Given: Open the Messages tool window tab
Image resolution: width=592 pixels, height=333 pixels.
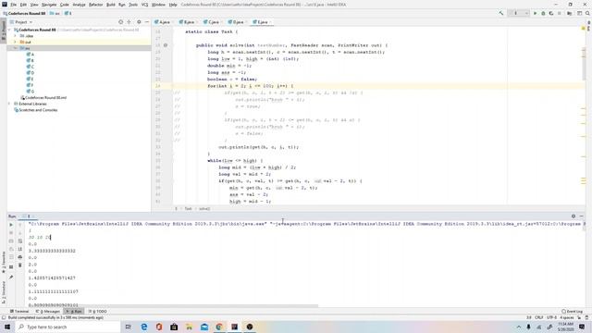Looking at the screenshot, I should click(x=48, y=312).
